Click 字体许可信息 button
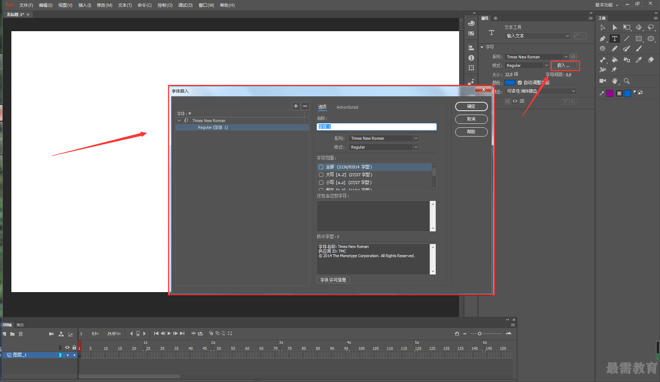Image resolution: width=660 pixels, height=382 pixels. pos(333,280)
